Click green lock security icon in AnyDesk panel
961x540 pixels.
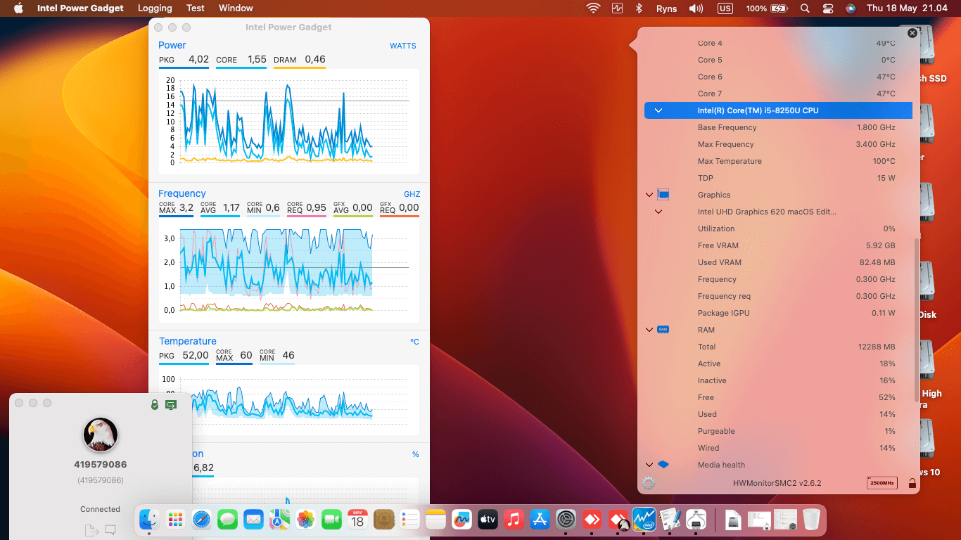pyautogui.click(x=155, y=404)
